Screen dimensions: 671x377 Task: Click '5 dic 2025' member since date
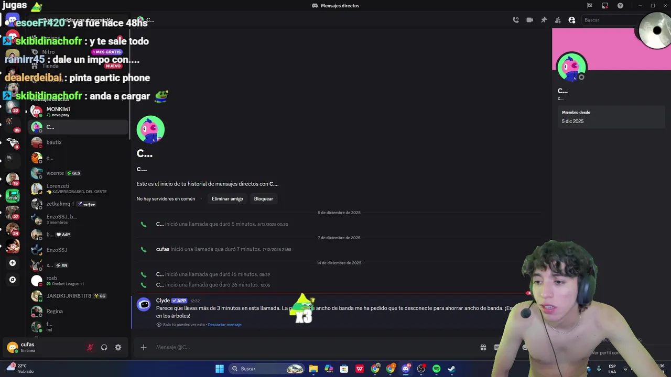572,121
